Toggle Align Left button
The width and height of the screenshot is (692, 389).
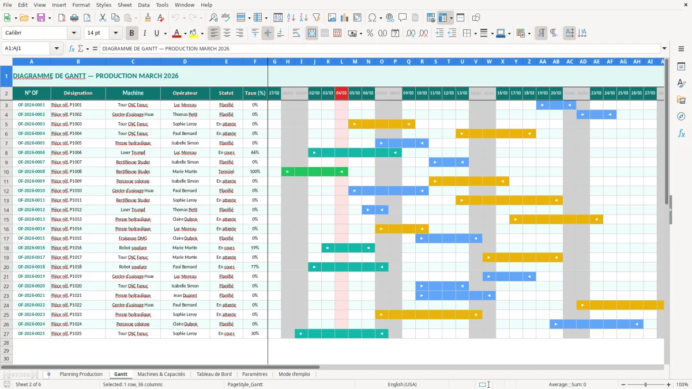pyautogui.click(x=214, y=33)
